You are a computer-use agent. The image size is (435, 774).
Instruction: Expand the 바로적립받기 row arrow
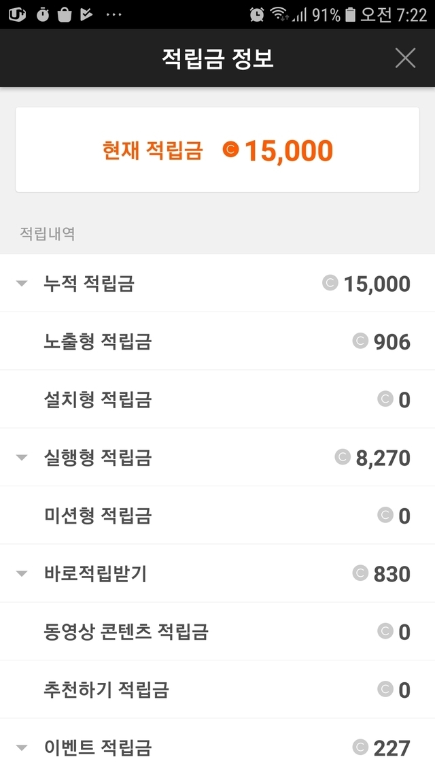tap(22, 574)
